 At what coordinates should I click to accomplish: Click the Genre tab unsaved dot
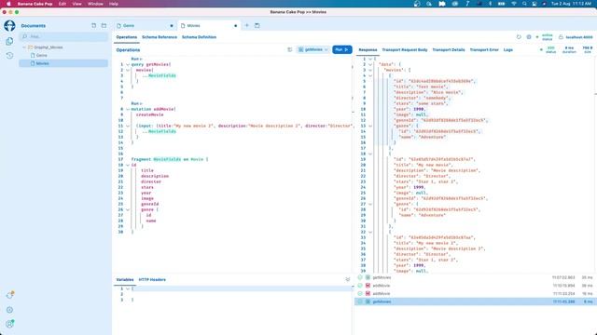point(172,26)
